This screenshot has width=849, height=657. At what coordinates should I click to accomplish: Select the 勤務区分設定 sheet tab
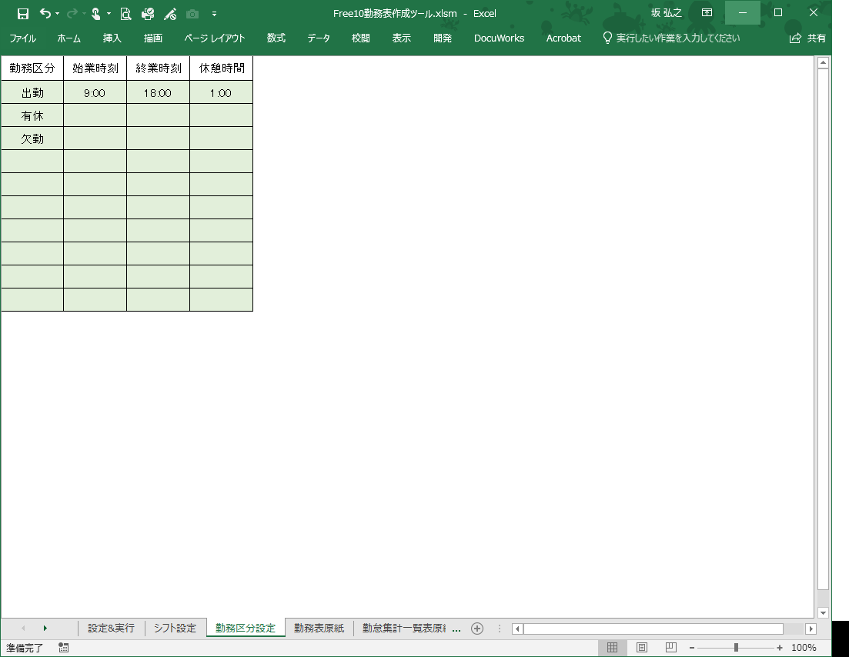click(x=246, y=628)
